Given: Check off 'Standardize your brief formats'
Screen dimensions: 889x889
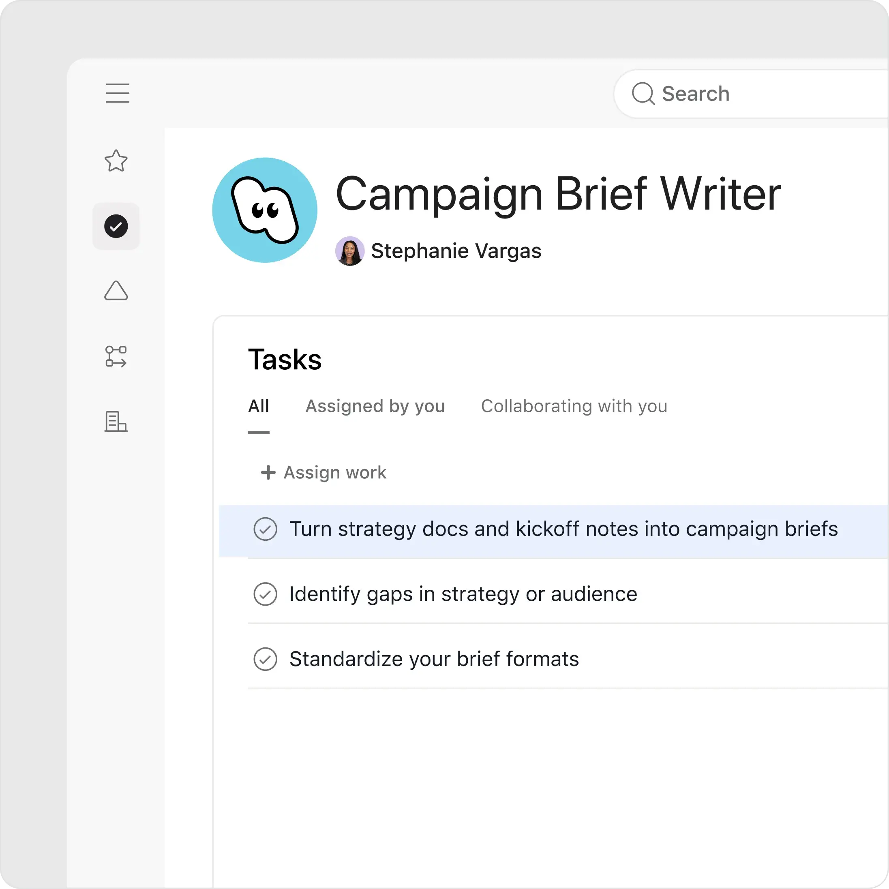Looking at the screenshot, I should [265, 660].
